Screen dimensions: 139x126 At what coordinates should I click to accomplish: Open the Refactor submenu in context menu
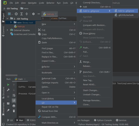[x=56, y=67]
